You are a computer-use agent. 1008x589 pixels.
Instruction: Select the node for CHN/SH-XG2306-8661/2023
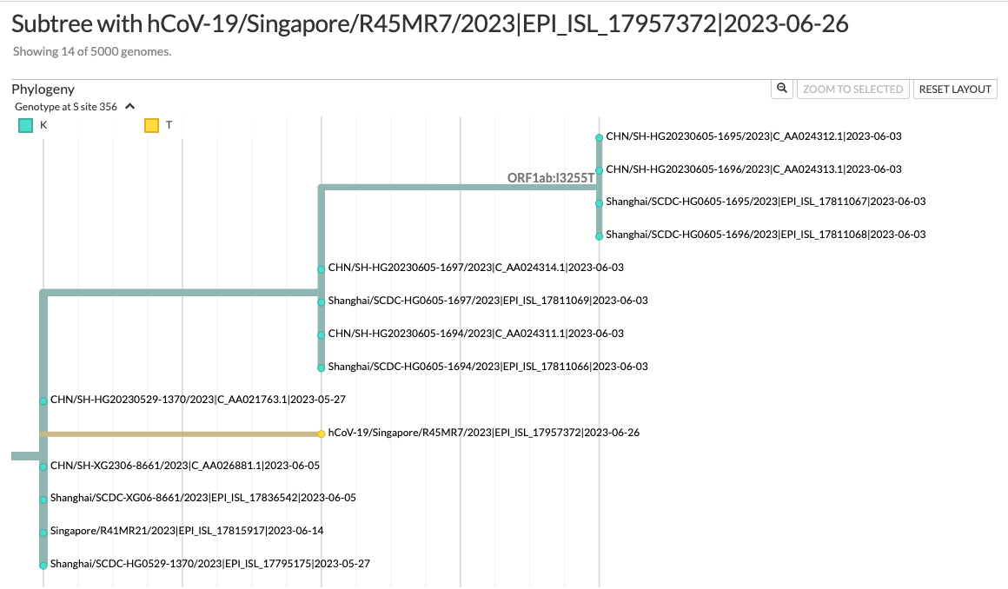[42, 465]
